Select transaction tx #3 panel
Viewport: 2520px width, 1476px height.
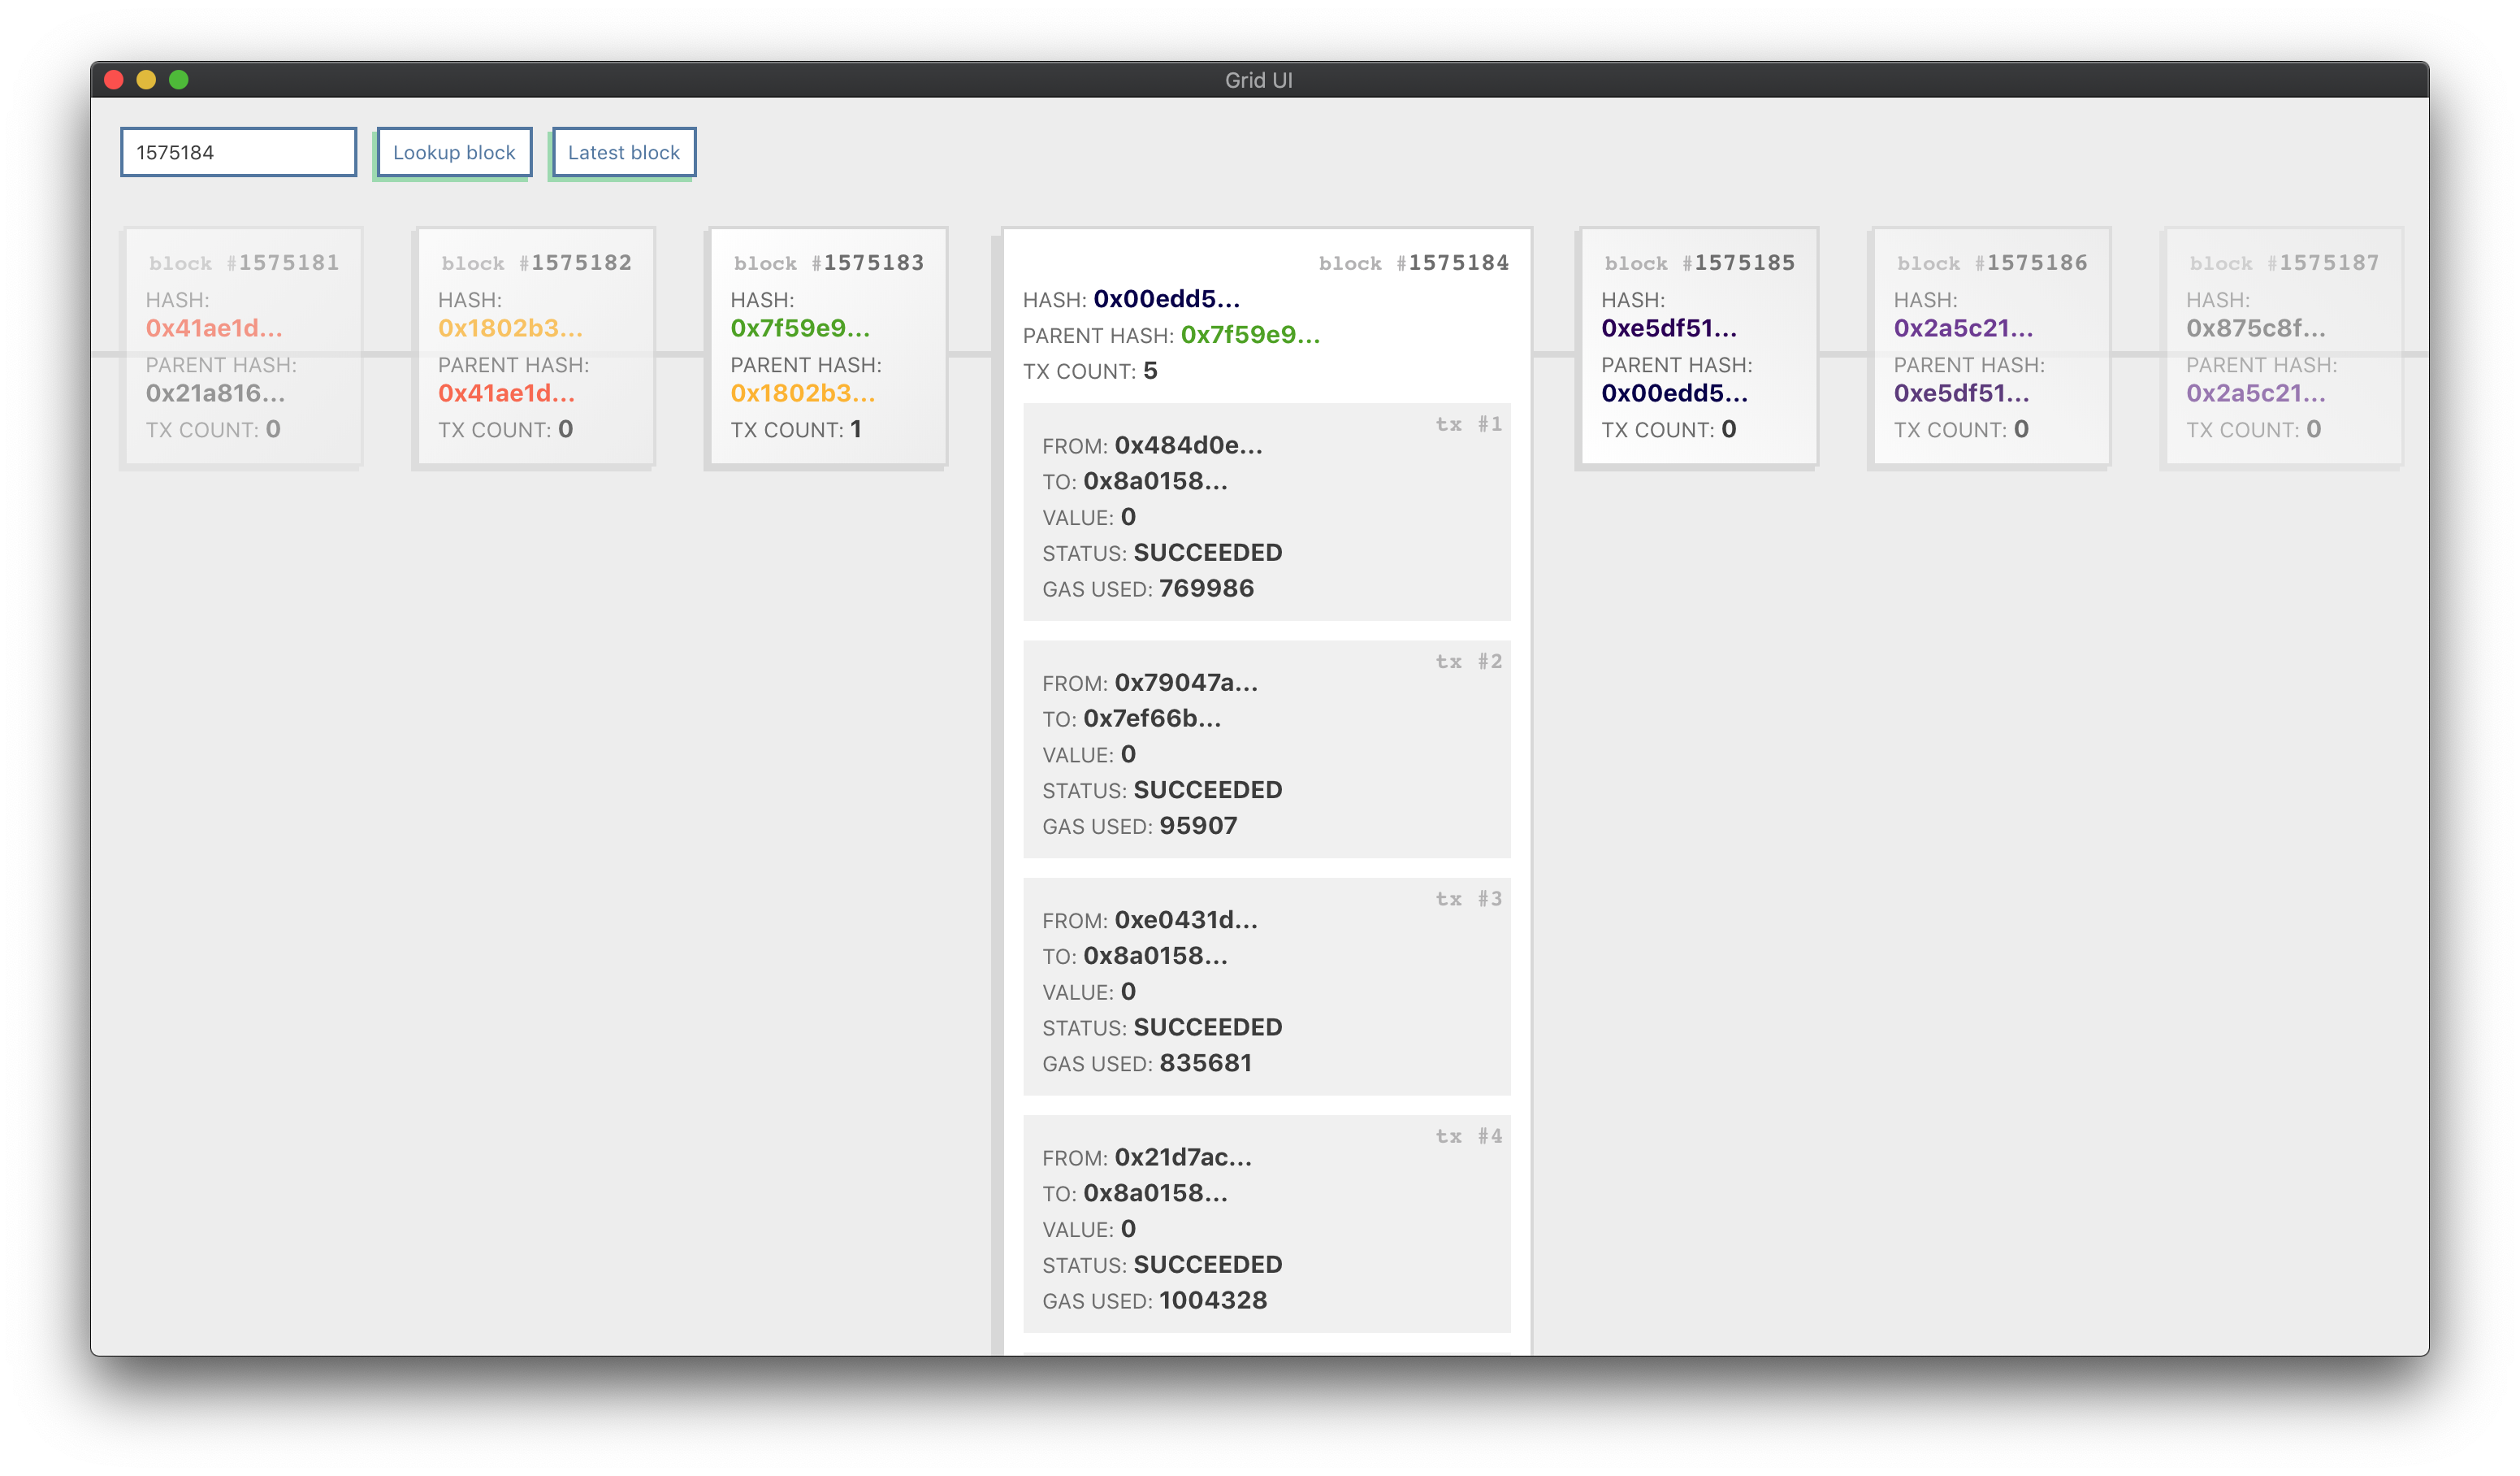click(1266, 987)
